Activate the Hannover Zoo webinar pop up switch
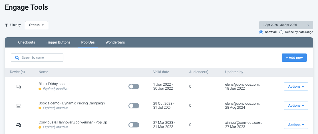318x134 pixels. coord(134,125)
